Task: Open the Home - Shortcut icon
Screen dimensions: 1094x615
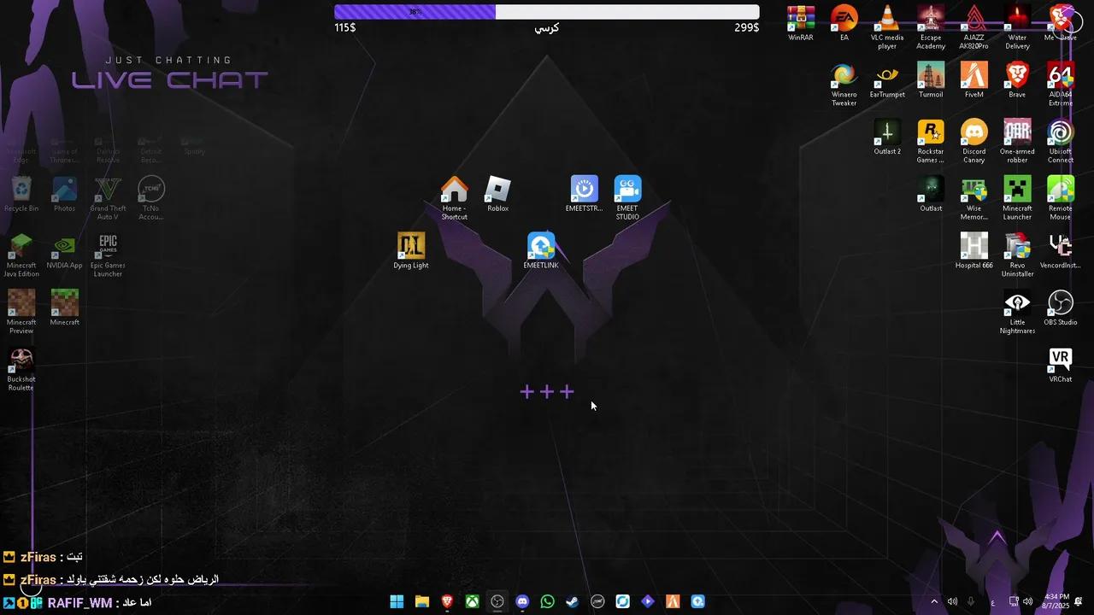Action: (454, 198)
